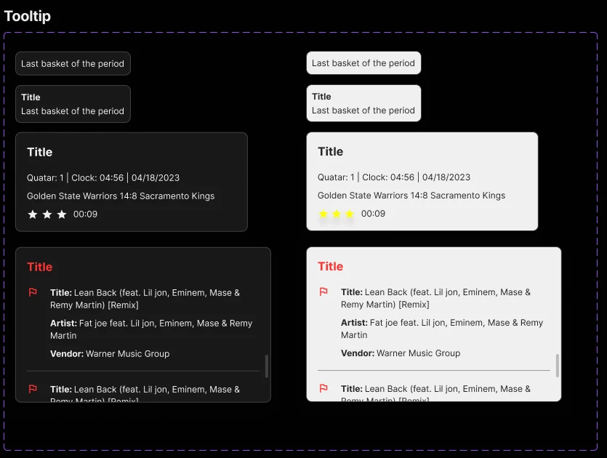Image resolution: width=607 pixels, height=458 pixels.
Task: Click the second 'Title: Lean Back' entry in light tooltip
Action: pos(435,392)
